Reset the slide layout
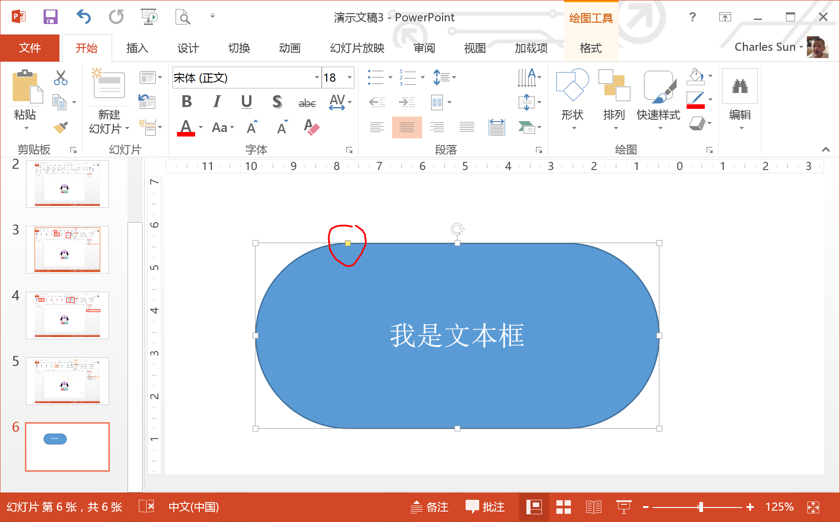Screen dimensions: 840x522 click(147, 101)
